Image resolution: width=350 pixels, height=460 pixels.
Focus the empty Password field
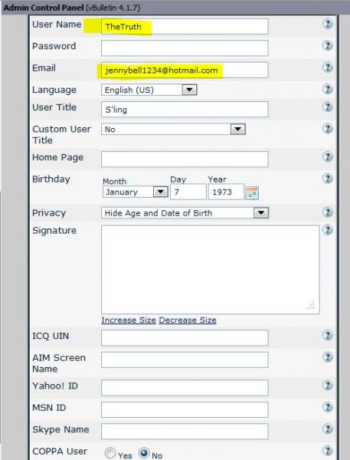point(185,48)
